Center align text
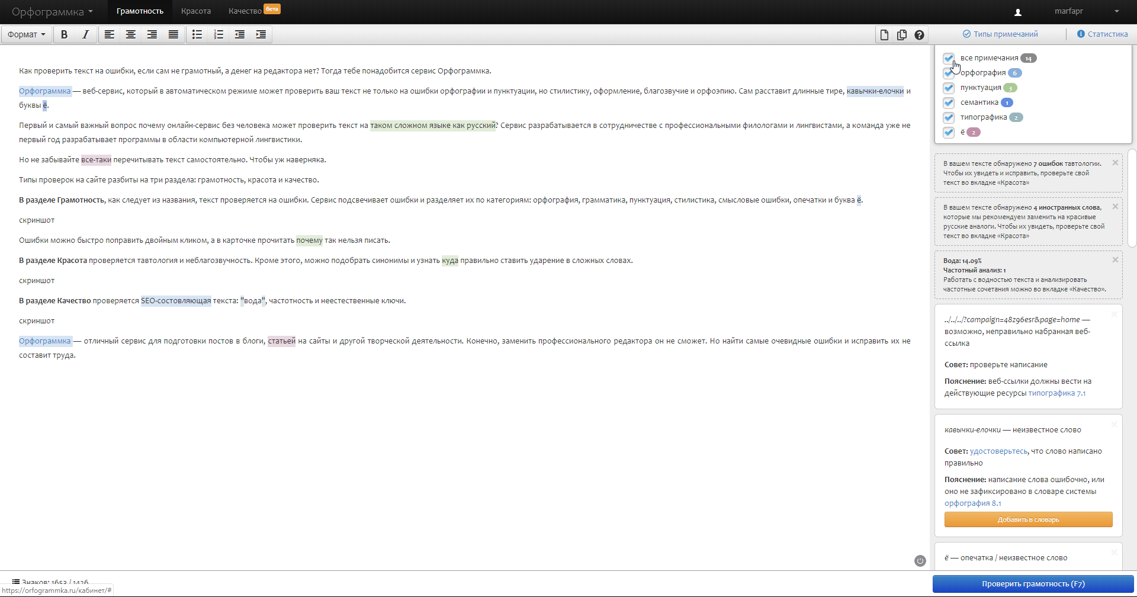The height and width of the screenshot is (597, 1137). point(131,34)
